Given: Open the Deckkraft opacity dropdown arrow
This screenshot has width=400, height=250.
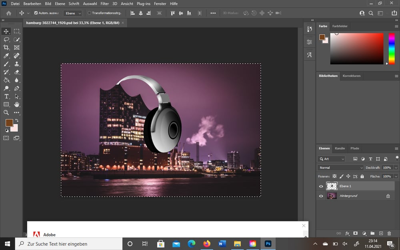Looking at the screenshot, I should [x=396, y=168].
